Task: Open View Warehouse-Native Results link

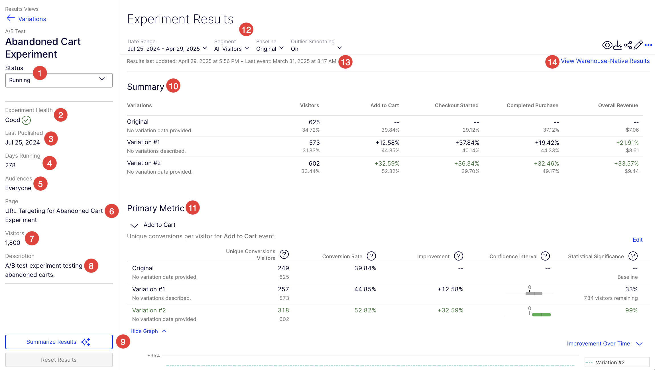Action: coord(605,61)
